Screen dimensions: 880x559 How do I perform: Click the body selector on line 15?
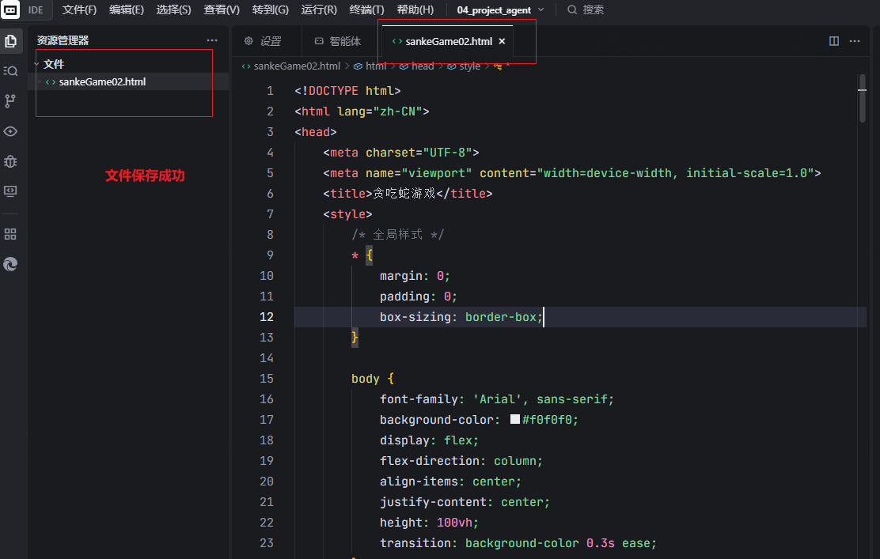pyautogui.click(x=366, y=379)
